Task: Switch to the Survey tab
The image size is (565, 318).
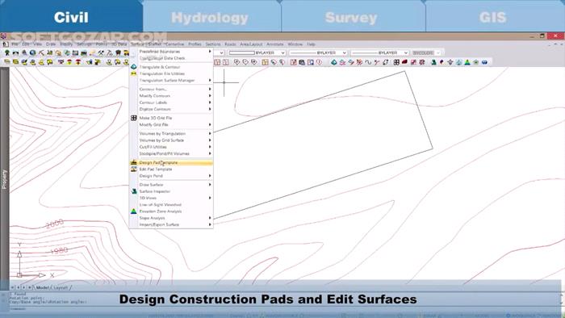Action: (351, 17)
